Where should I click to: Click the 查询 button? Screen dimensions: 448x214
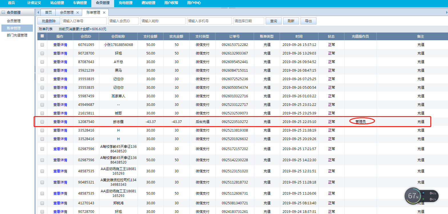coord(274,21)
